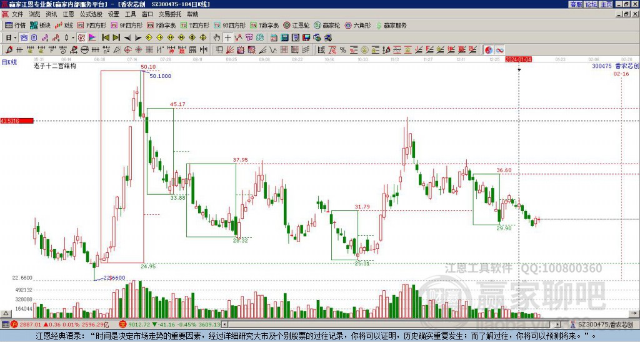Open the 9P四方形 tool
The height and width of the screenshot is (342, 640).
[x=126, y=25]
